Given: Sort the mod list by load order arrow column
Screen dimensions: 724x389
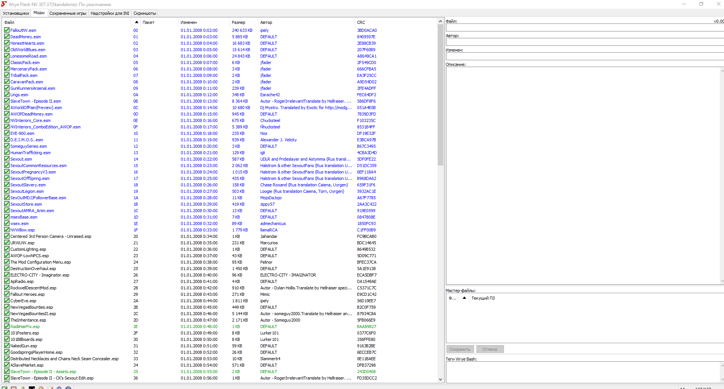Looking at the screenshot, I should click(136, 22).
